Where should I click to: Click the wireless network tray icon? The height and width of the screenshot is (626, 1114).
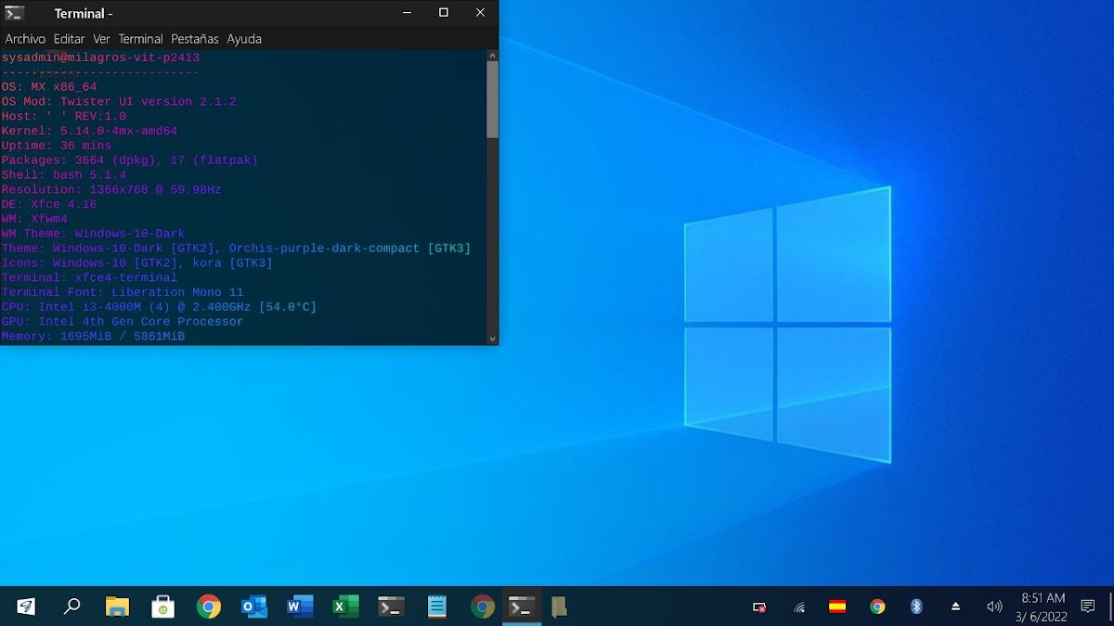click(x=799, y=607)
